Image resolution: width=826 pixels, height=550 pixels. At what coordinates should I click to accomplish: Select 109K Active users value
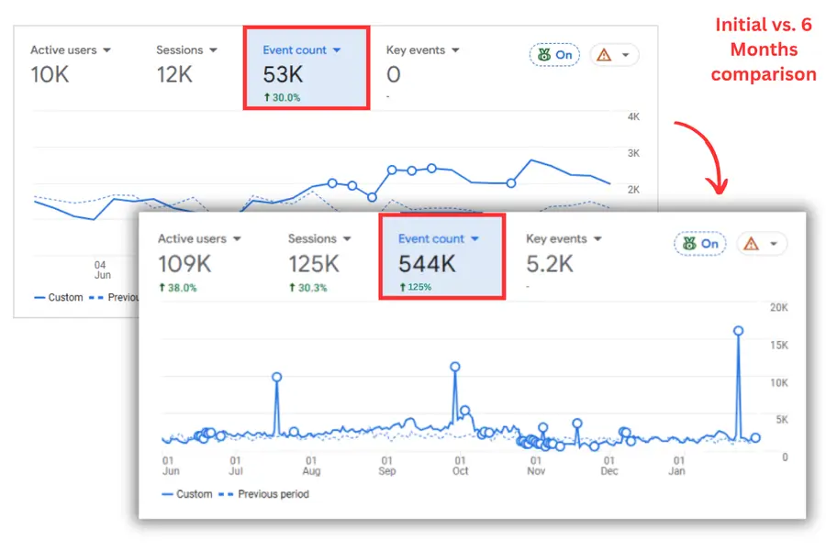click(x=184, y=264)
